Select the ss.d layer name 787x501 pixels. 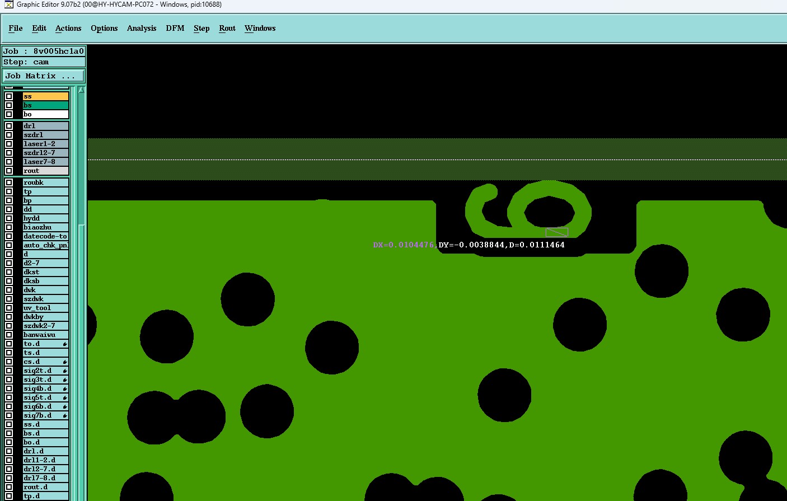(x=45, y=424)
